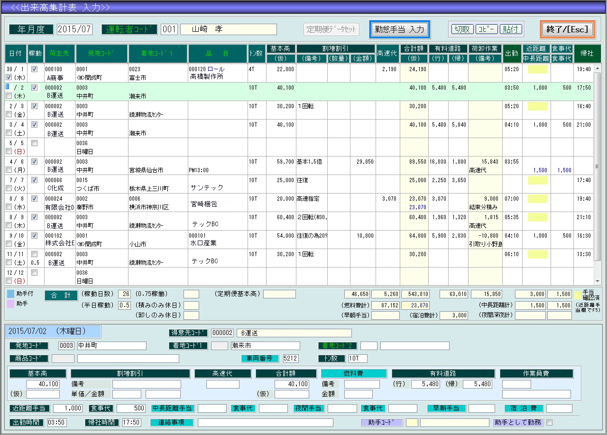Click the 日付 column header
607x435 pixels.
pyautogui.click(x=16, y=54)
